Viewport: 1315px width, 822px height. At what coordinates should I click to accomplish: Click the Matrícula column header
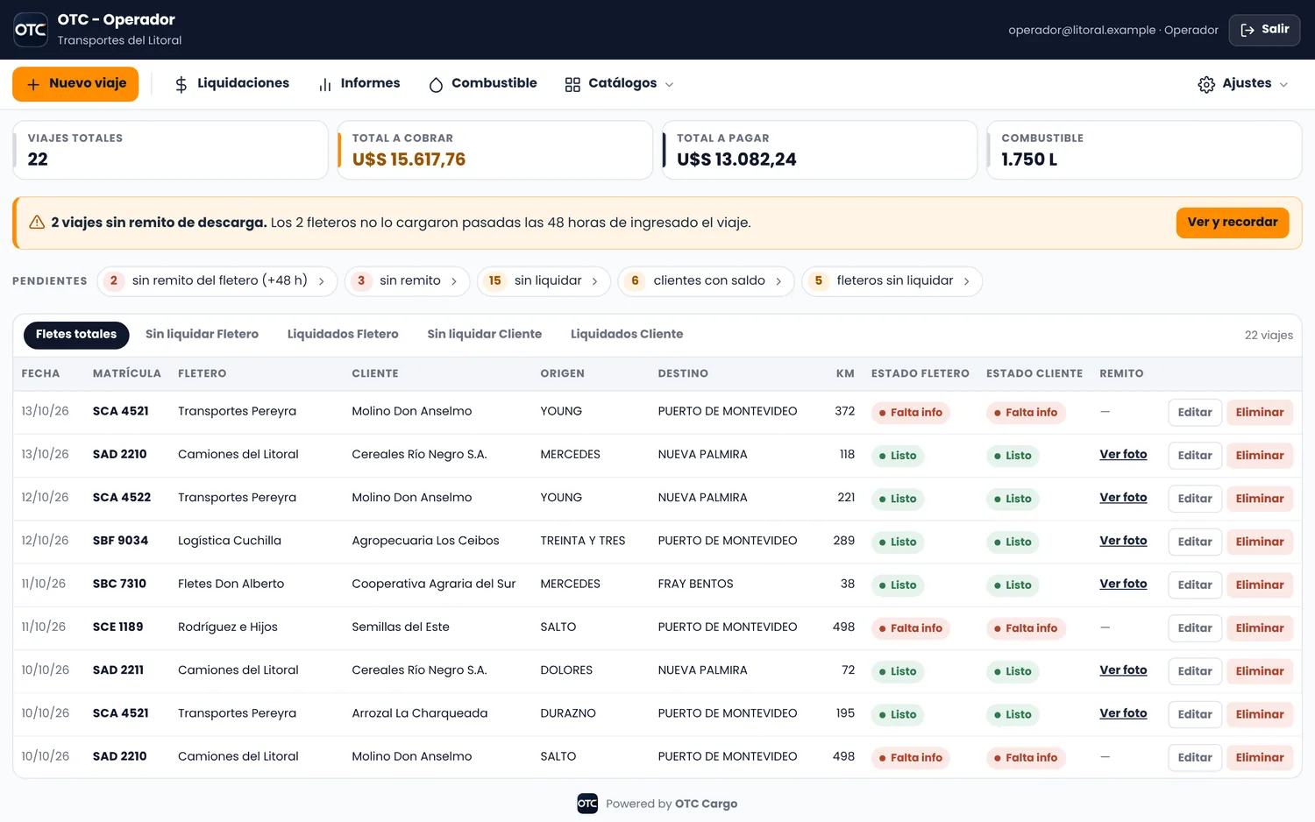[127, 373]
